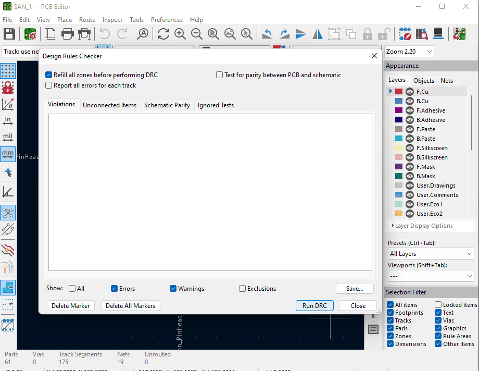Click the B.Cu blue color swatch

coord(399,101)
